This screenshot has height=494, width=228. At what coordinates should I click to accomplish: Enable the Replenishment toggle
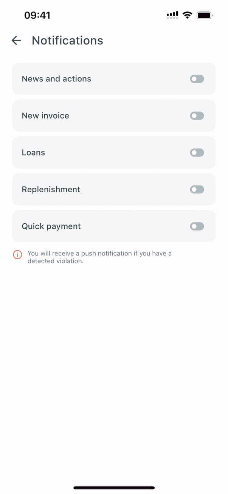pos(197,189)
